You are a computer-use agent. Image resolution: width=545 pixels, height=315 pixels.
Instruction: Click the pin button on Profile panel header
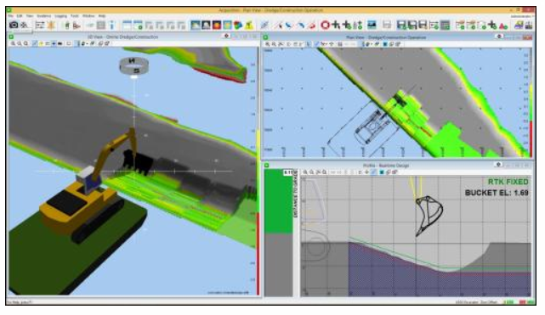coord(498,165)
